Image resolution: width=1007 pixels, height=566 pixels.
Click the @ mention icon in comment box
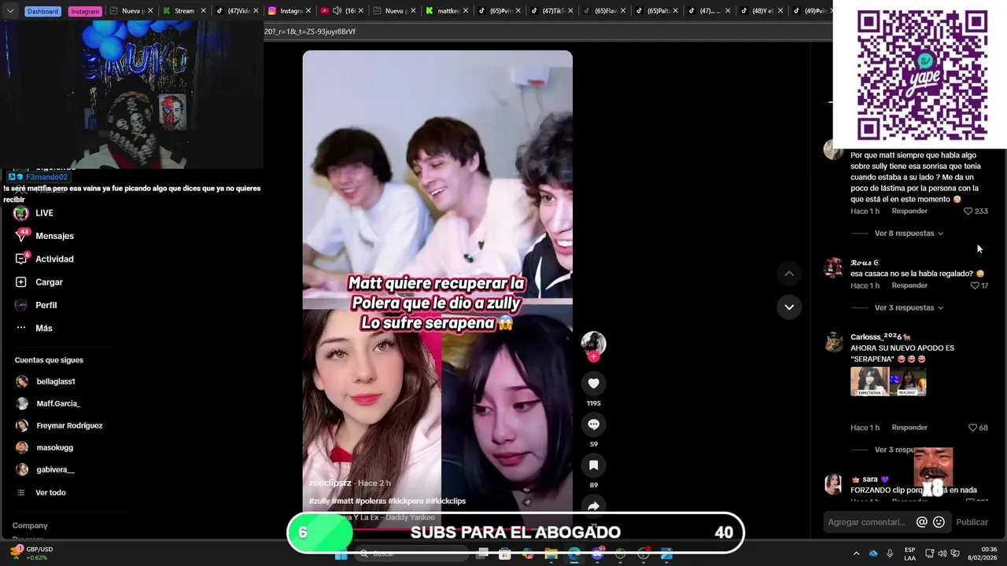(922, 522)
